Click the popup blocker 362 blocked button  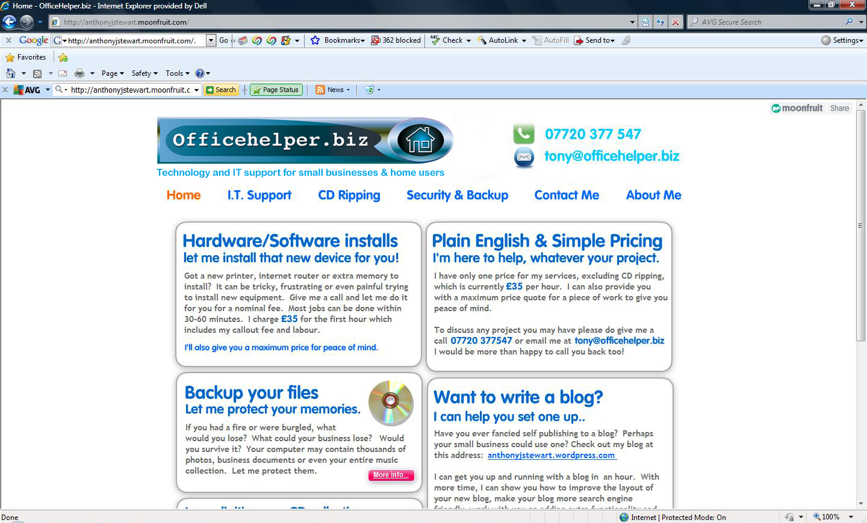pos(396,40)
